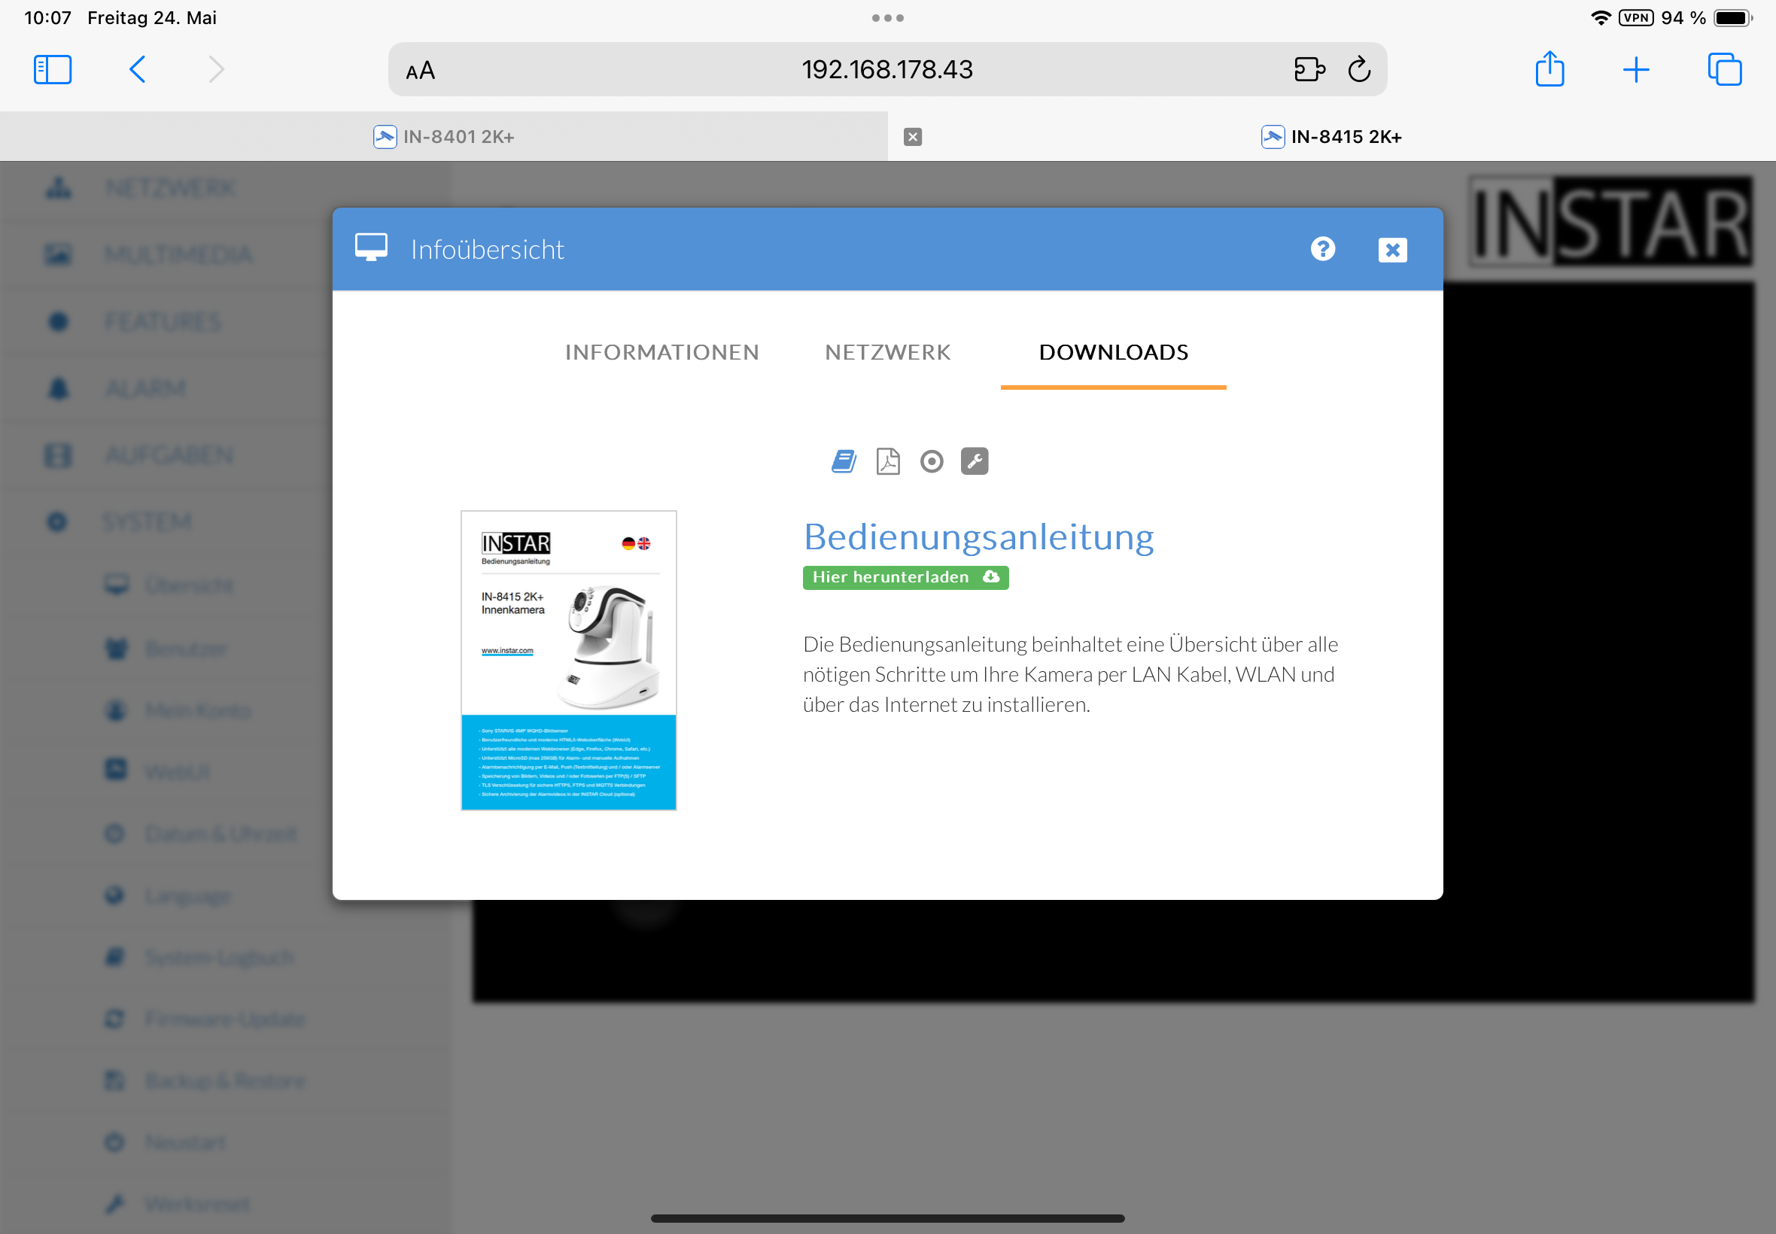Show Safari tab overview

1724,69
